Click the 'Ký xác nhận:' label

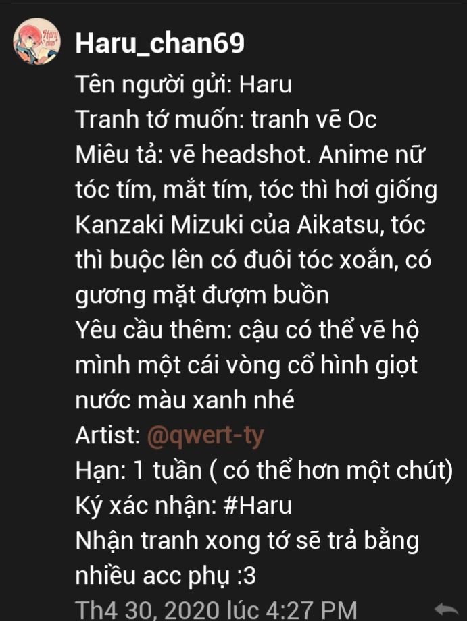pos(146,506)
